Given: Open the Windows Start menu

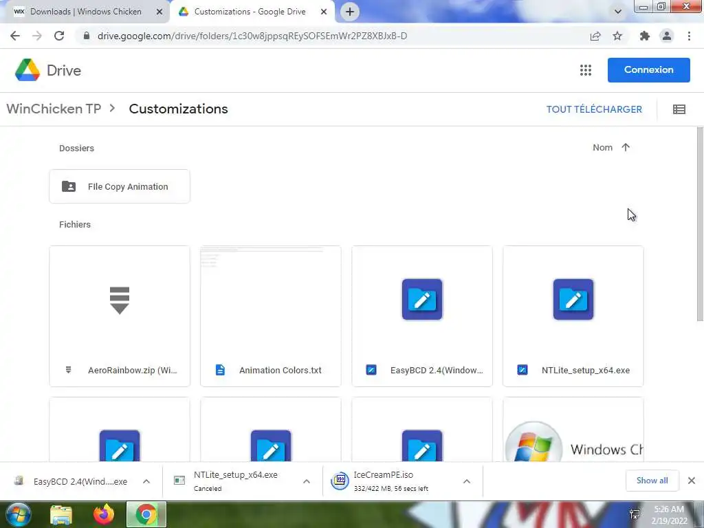Looking at the screenshot, I should [x=19, y=514].
